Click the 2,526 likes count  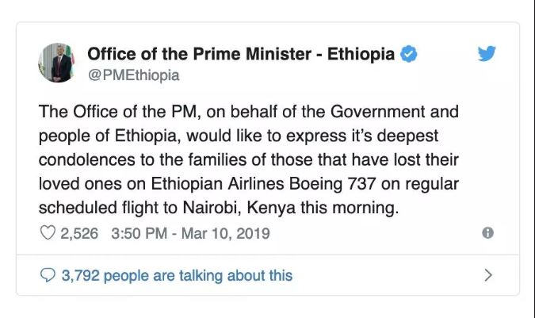(81, 234)
